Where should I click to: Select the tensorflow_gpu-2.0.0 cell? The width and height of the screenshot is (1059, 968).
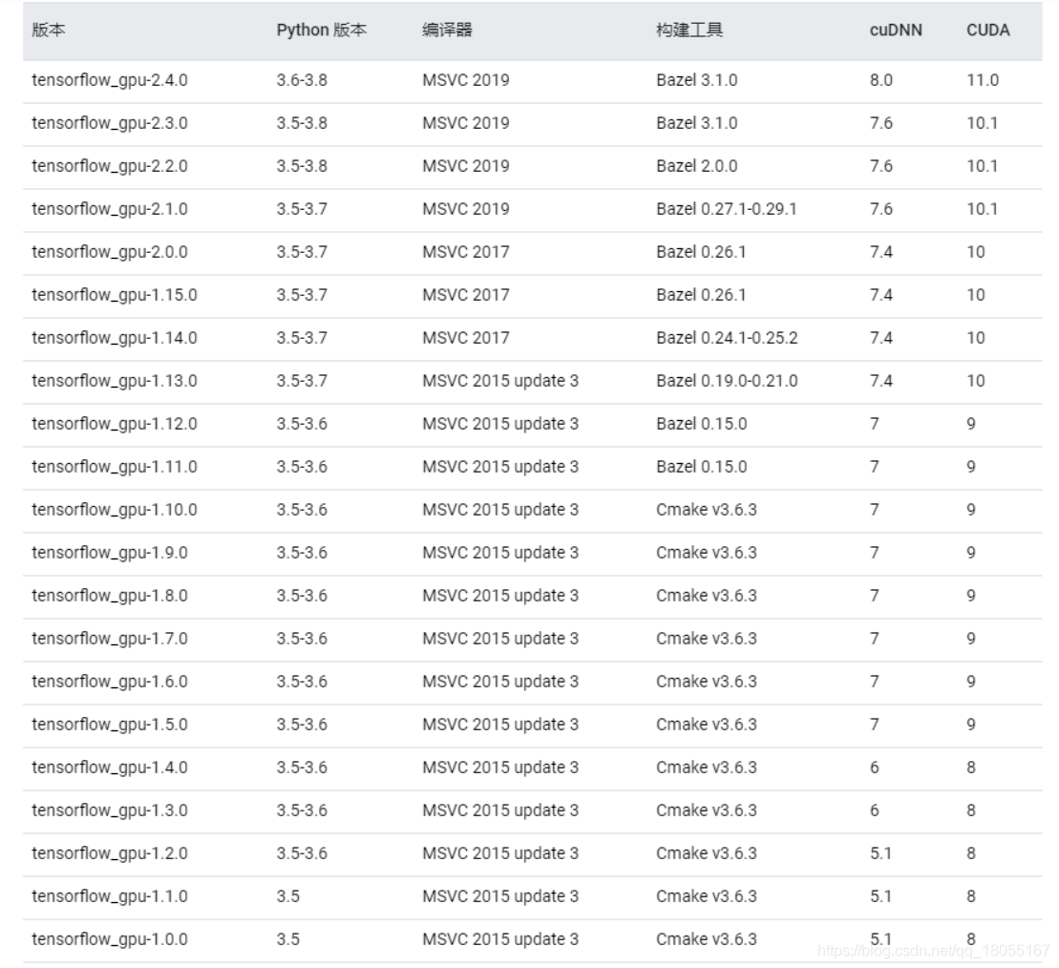tap(110, 252)
